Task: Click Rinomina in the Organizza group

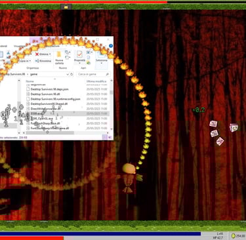Action: 43,61
